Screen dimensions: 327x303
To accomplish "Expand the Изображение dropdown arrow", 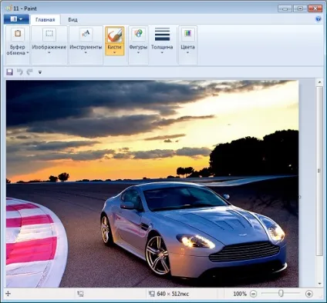I will click(49, 53).
